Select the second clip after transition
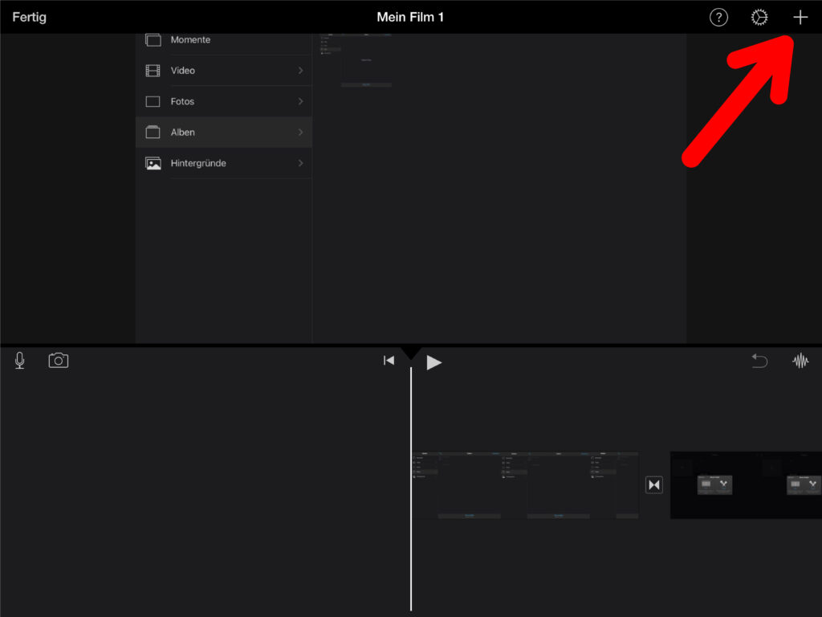This screenshot has width=822, height=617. (x=745, y=485)
